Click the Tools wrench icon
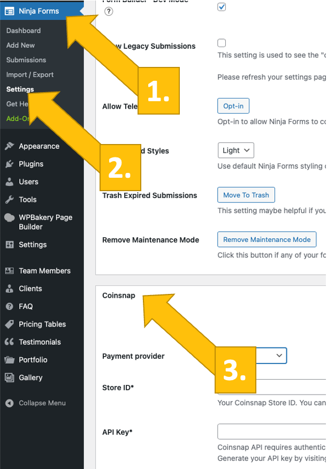The image size is (327, 469). point(10,200)
